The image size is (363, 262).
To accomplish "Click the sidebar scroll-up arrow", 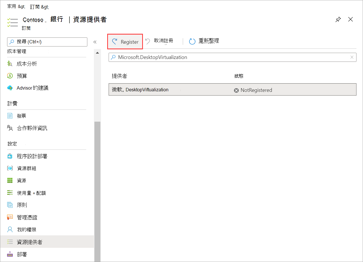I will [97, 53].
